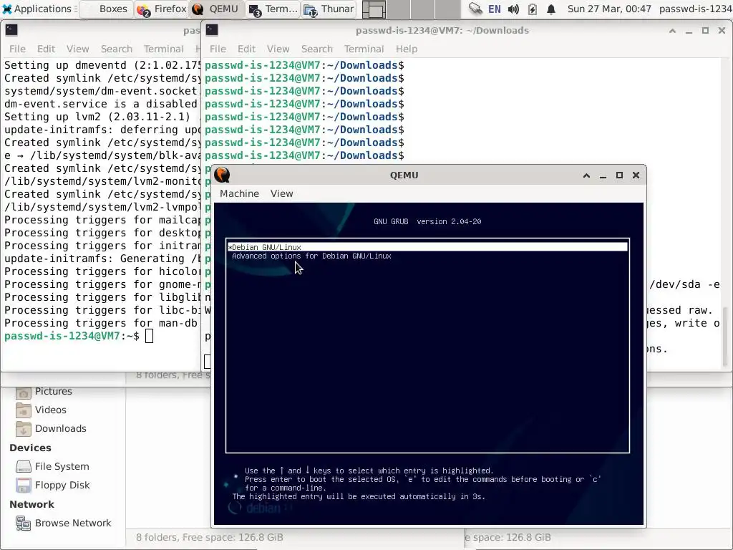Switch to the Boxes taskbar window
The image size is (733, 550).
click(x=107, y=9)
